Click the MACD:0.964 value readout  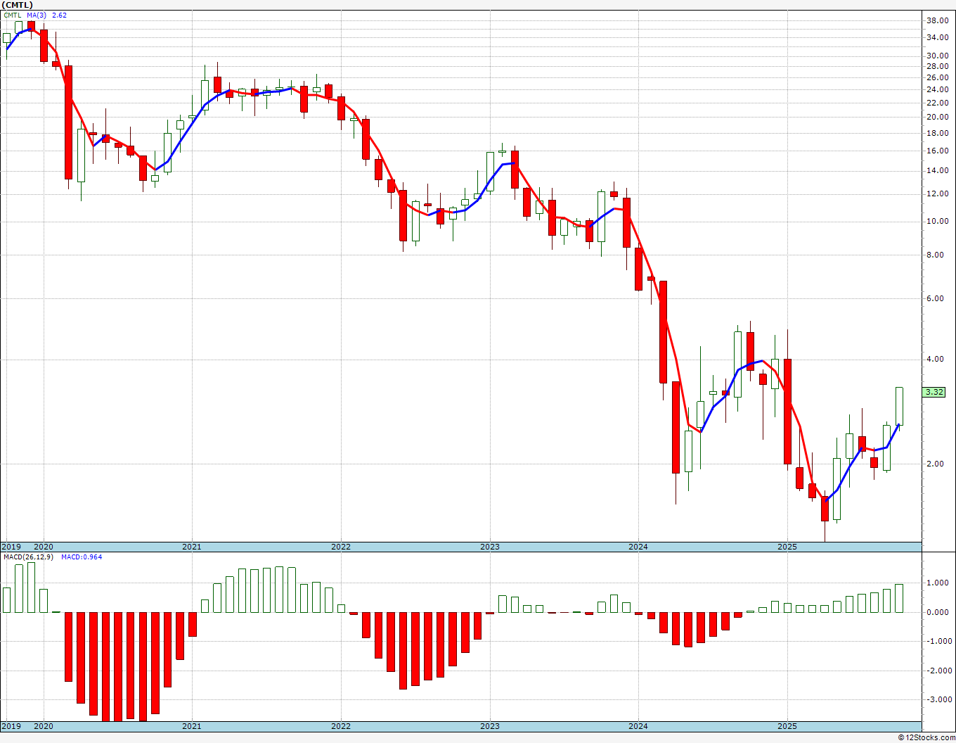click(x=82, y=557)
